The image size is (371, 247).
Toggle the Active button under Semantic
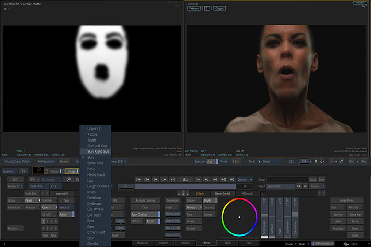[x=66, y=215]
